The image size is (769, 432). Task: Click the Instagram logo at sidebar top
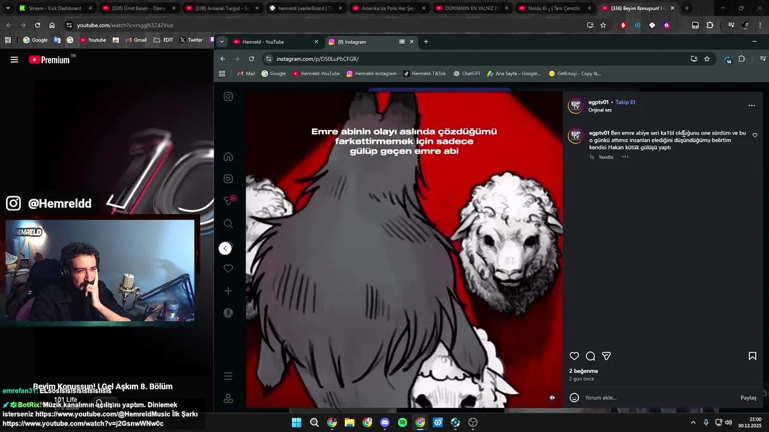pos(228,96)
